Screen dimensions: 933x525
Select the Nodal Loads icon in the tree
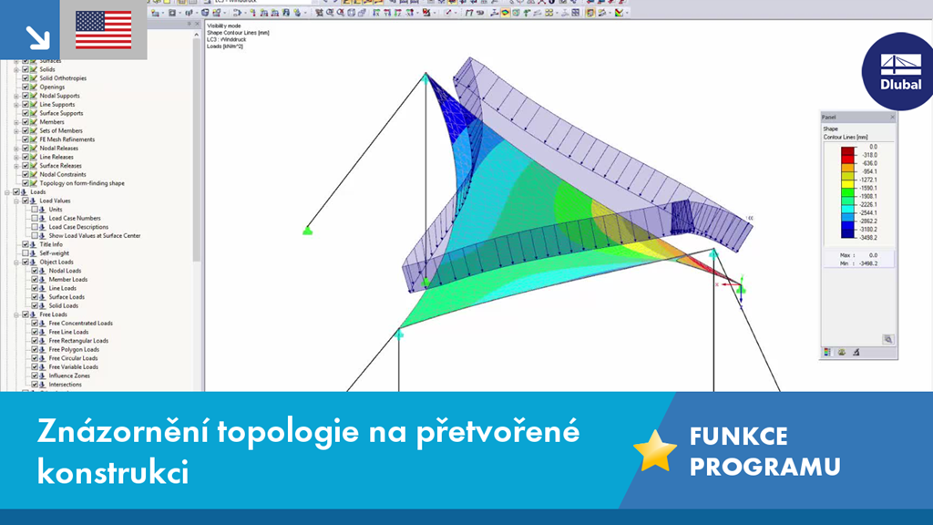pyautogui.click(x=42, y=271)
